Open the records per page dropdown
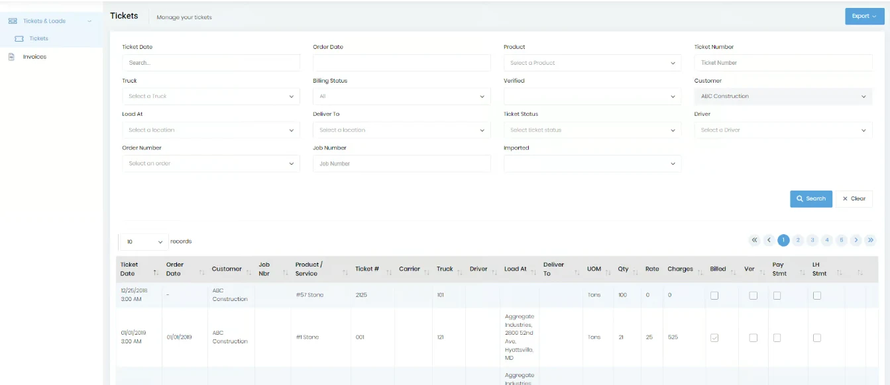The width and height of the screenshot is (890, 385). click(x=143, y=242)
